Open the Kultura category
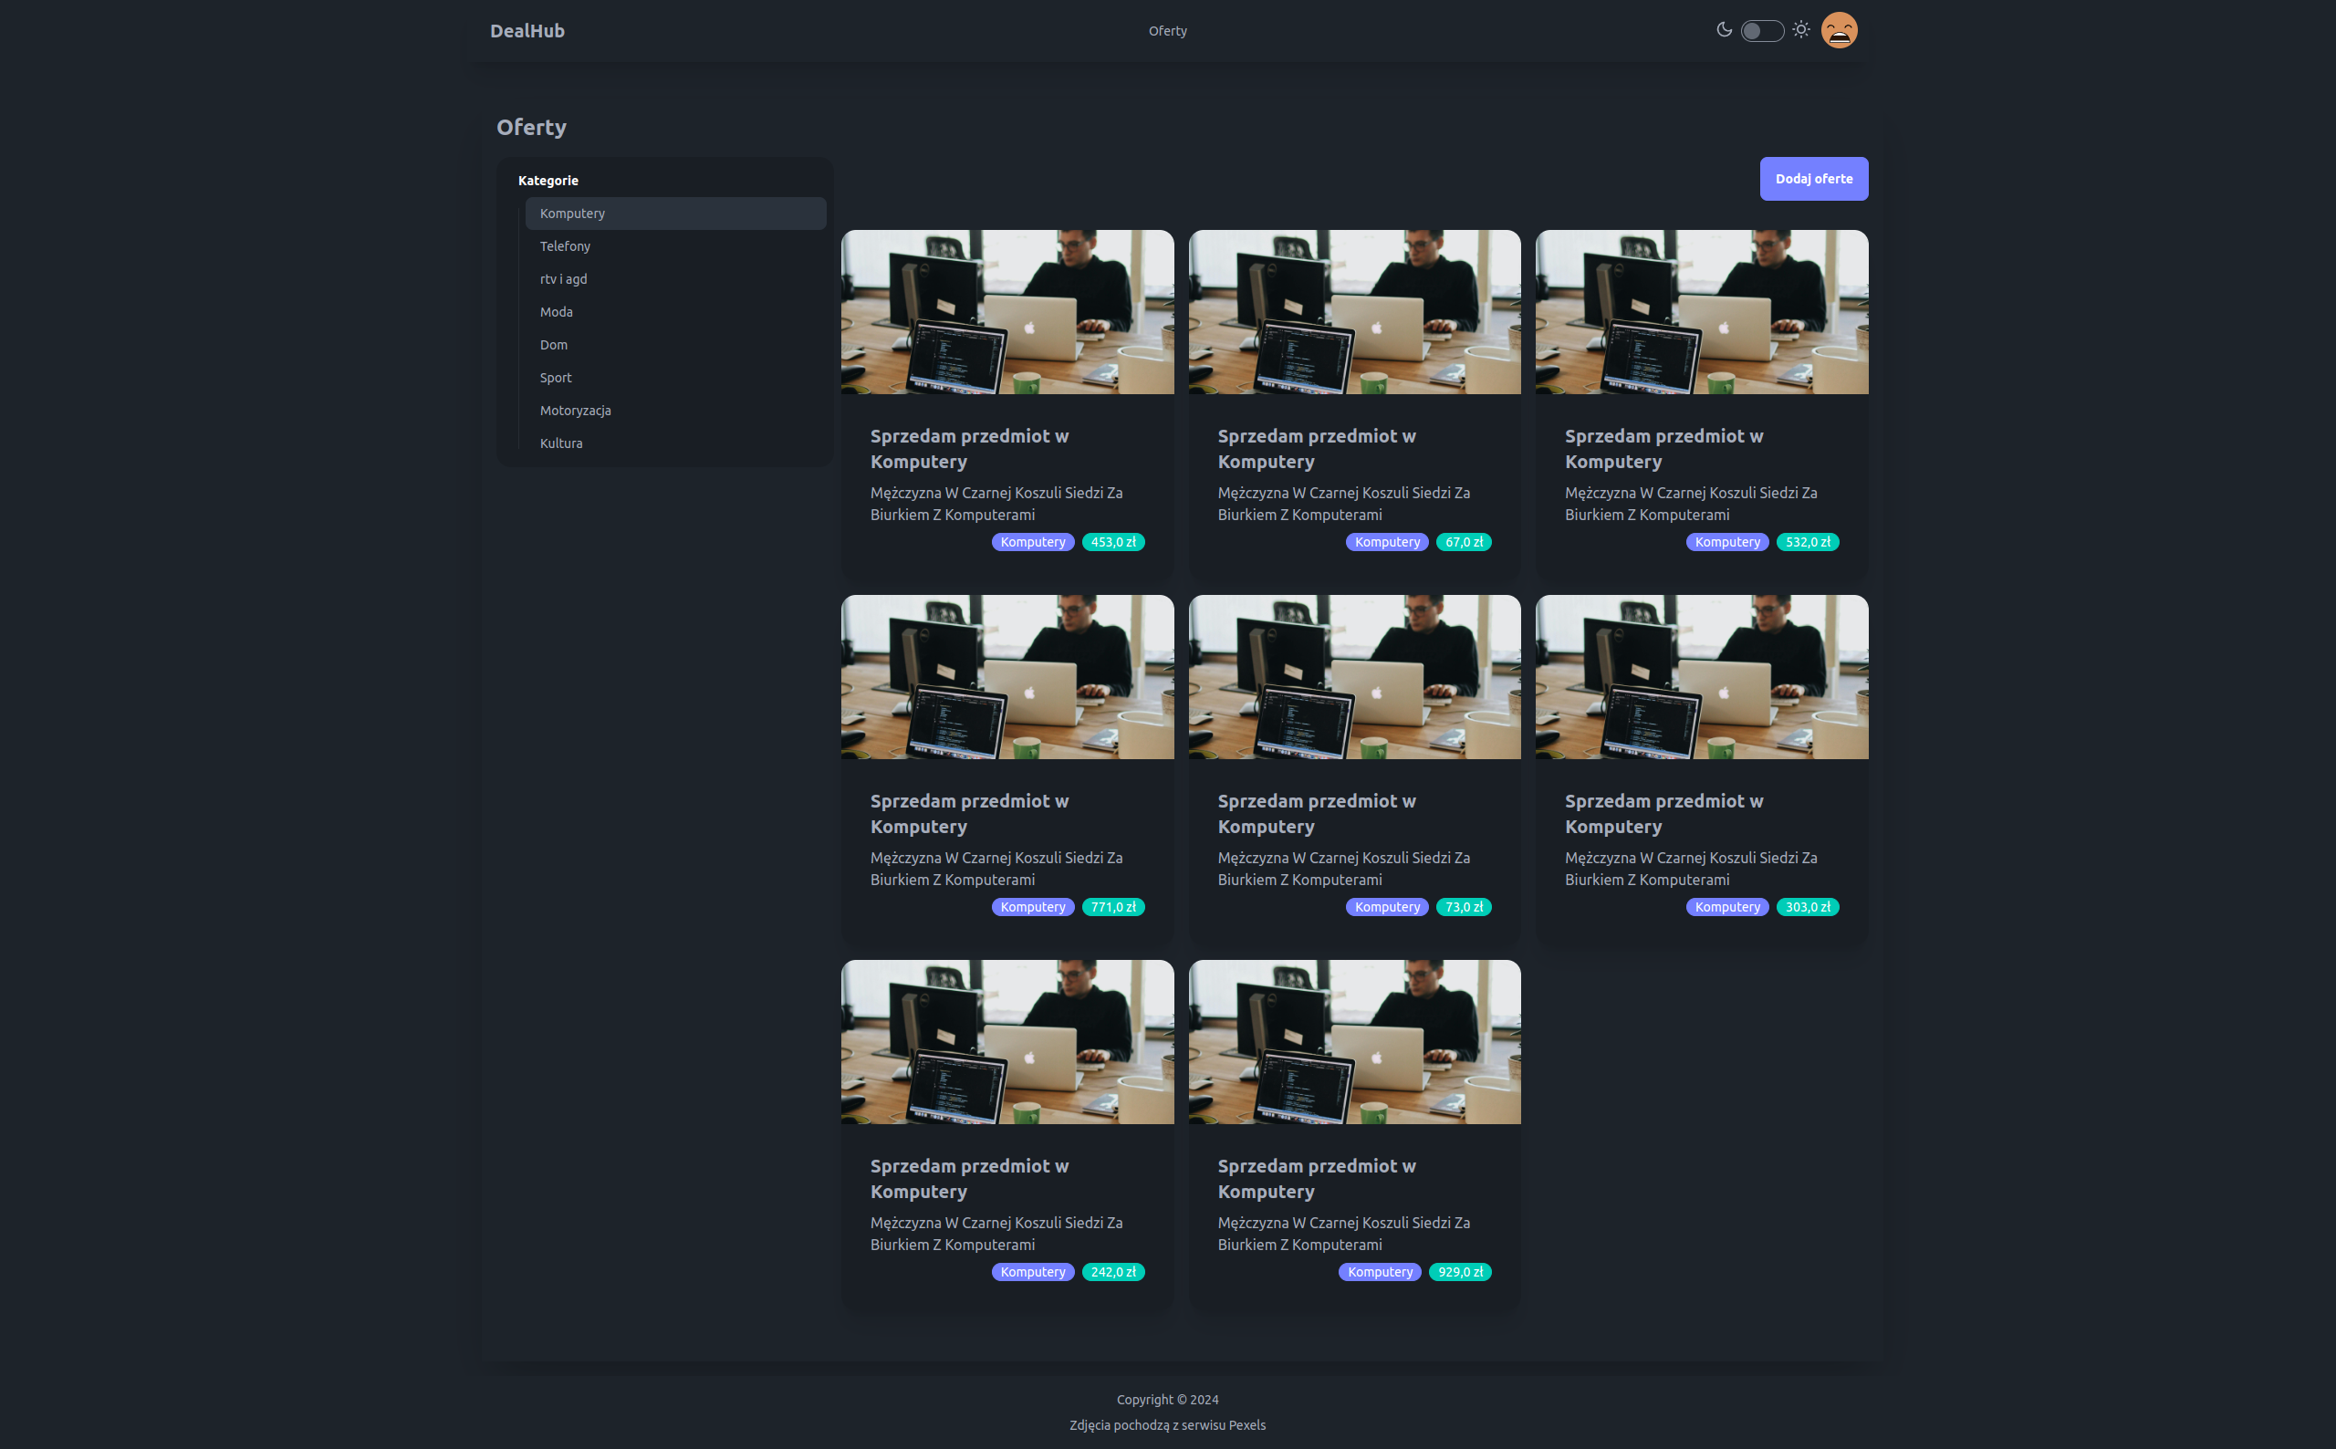Screen dimensions: 2336x1449 pyautogui.click(x=561, y=443)
